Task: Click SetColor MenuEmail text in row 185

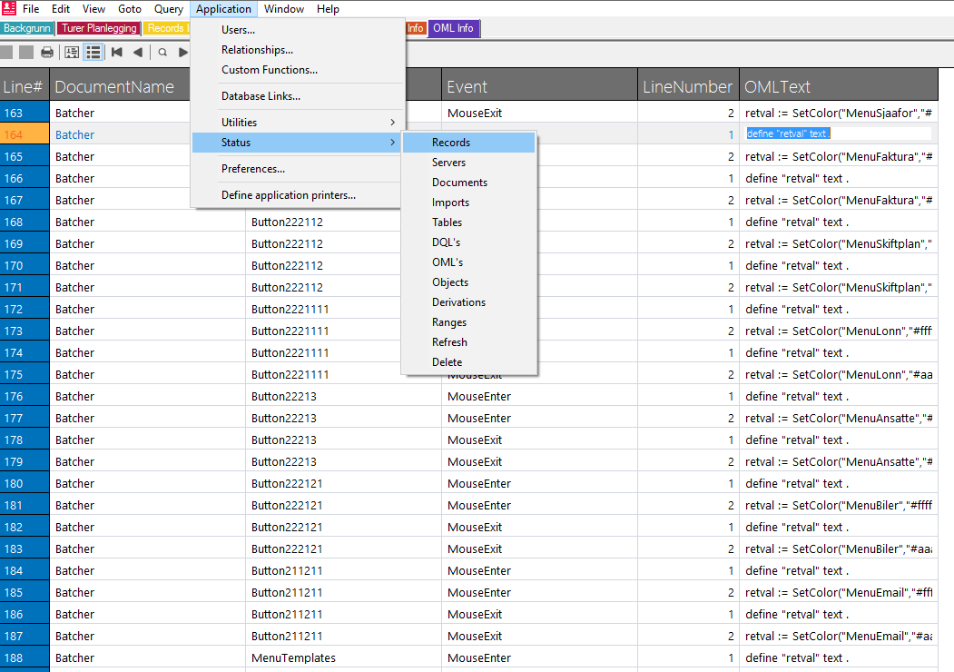Action: [839, 592]
